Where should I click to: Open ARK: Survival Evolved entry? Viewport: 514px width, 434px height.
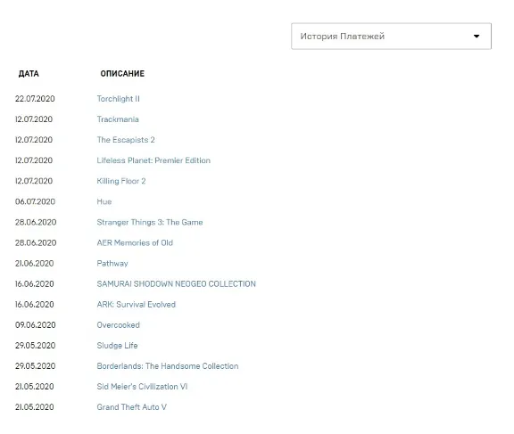tap(136, 305)
